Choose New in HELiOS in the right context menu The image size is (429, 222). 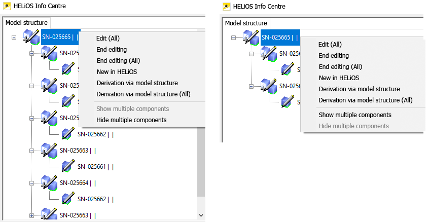tap(339, 78)
